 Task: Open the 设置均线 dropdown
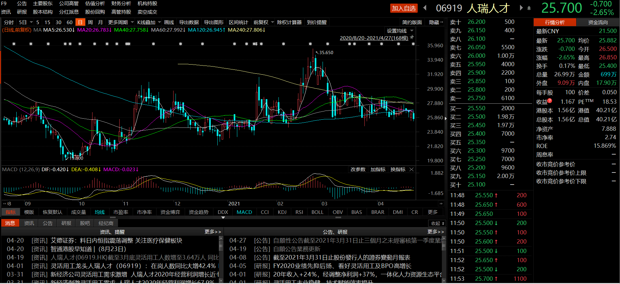[412, 31]
